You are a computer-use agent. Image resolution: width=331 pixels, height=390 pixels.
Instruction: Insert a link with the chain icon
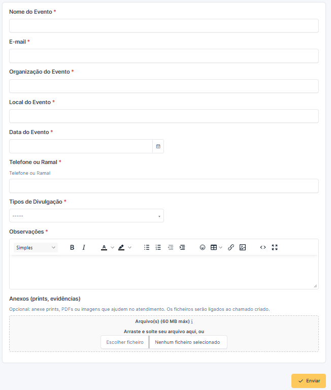(x=231, y=247)
